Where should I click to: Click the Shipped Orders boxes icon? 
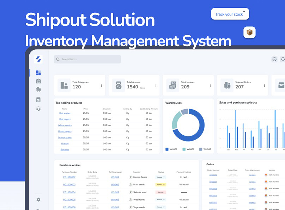tap(227, 85)
